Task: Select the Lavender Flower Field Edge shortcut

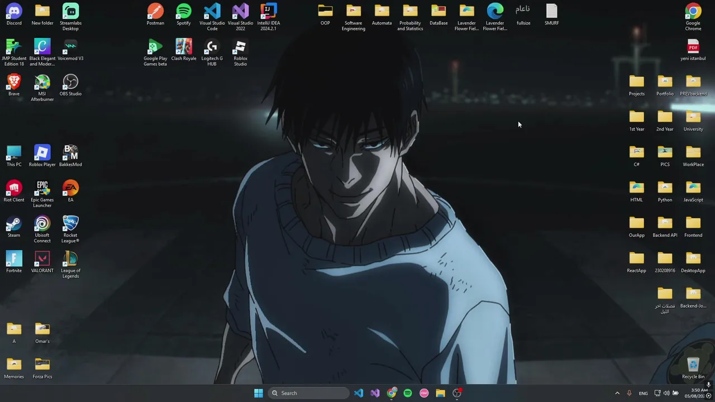Action: click(495, 17)
